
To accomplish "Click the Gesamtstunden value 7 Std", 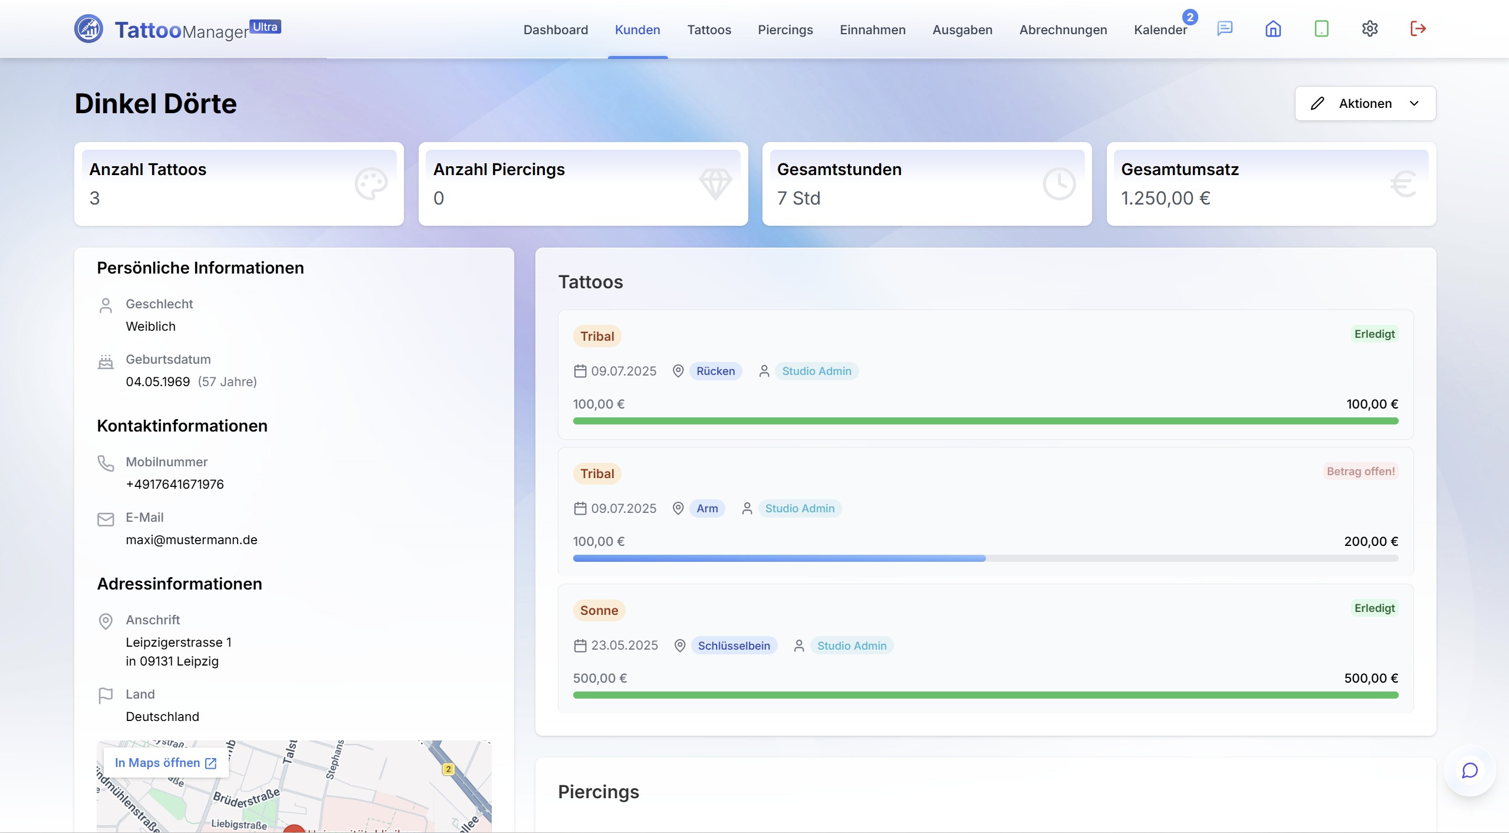I will coord(798,198).
